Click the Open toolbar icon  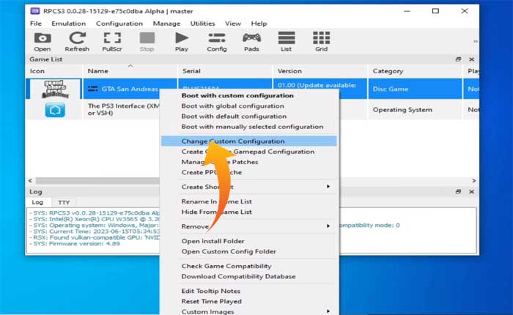click(42, 41)
